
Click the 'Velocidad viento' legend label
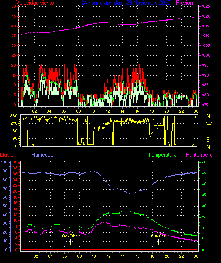(35, 3)
